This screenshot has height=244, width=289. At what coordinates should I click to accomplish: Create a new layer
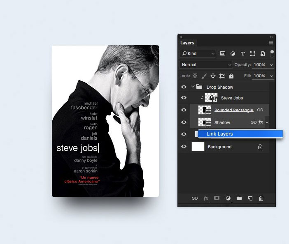click(x=250, y=198)
